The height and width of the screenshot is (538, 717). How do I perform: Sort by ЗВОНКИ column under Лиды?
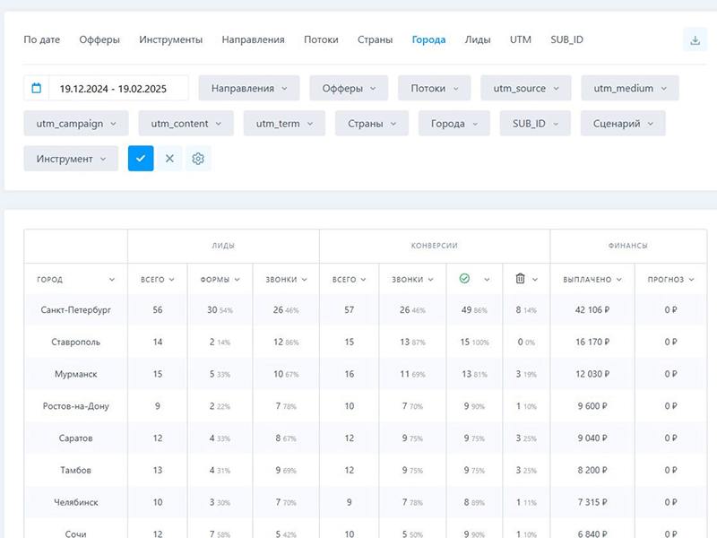[x=286, y=279]
